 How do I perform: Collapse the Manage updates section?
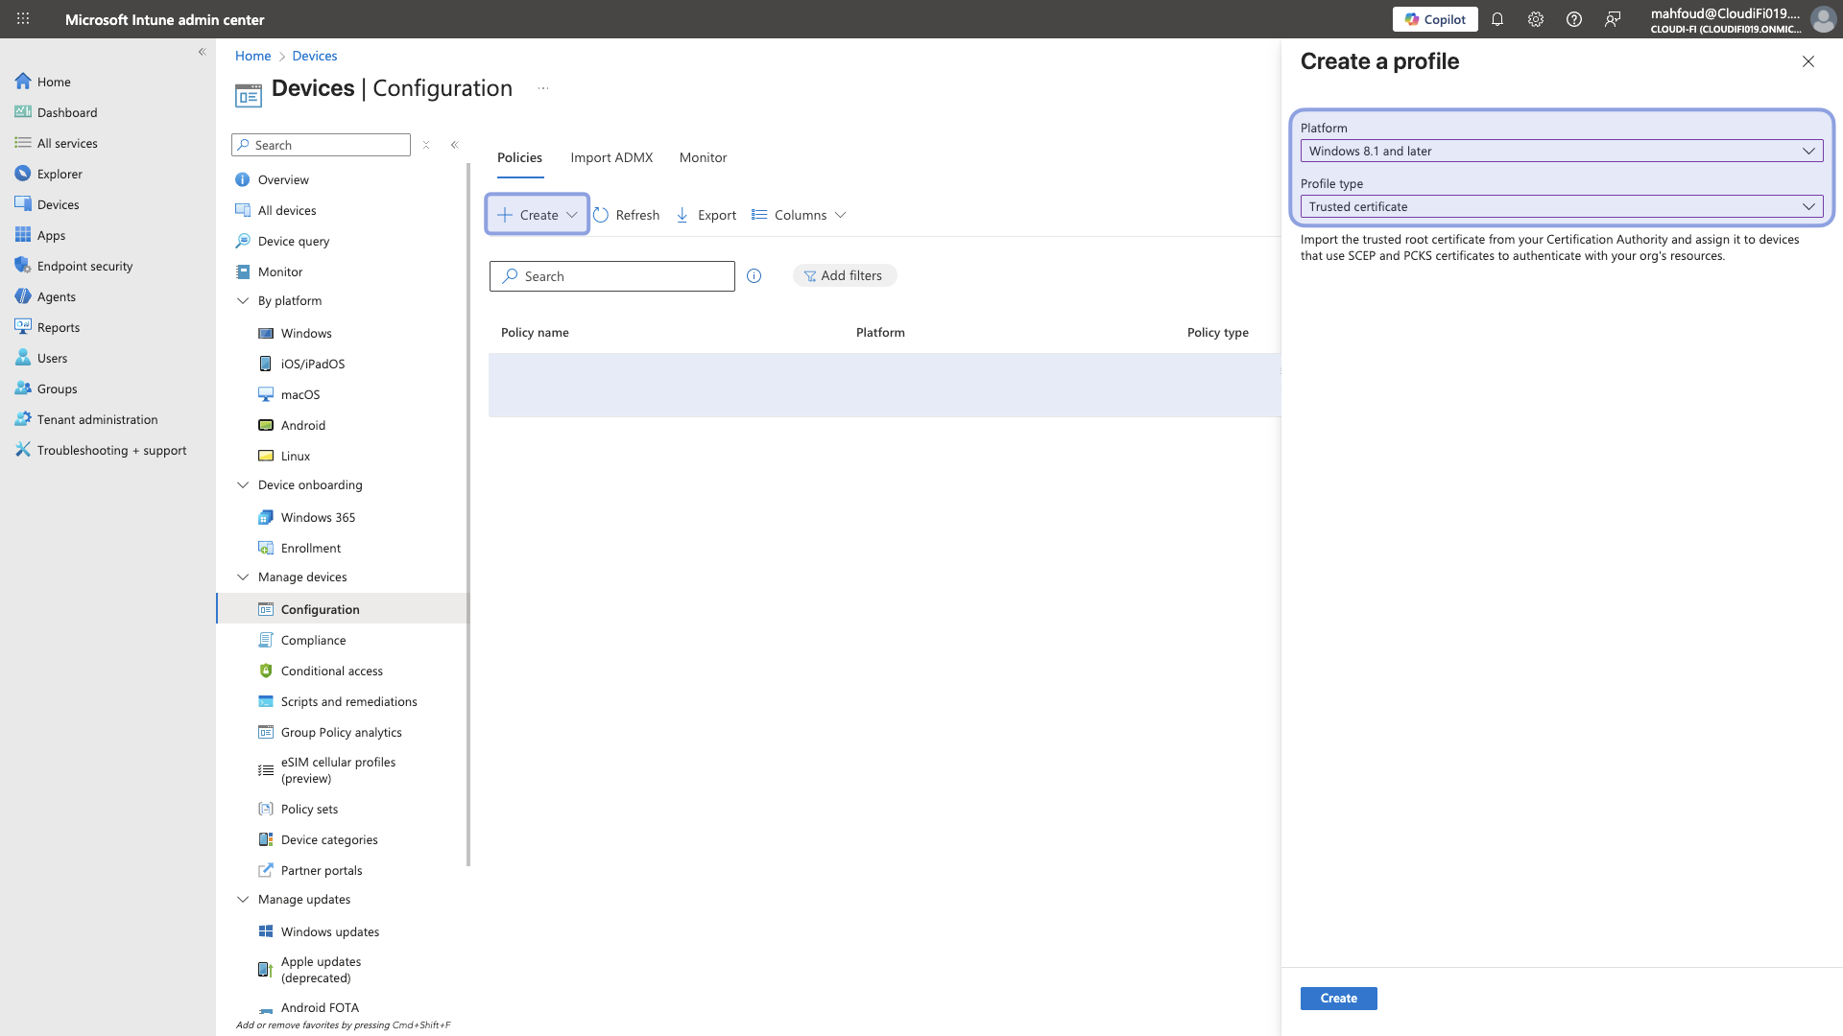244,899
